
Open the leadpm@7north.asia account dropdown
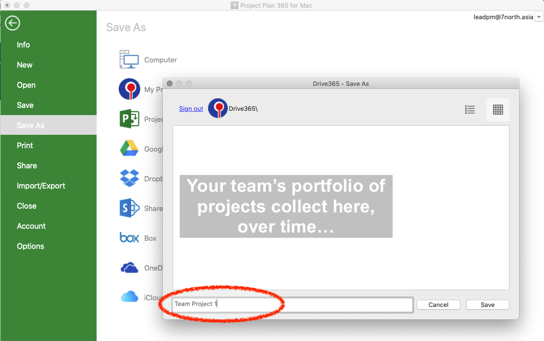(x=539, y=17)
